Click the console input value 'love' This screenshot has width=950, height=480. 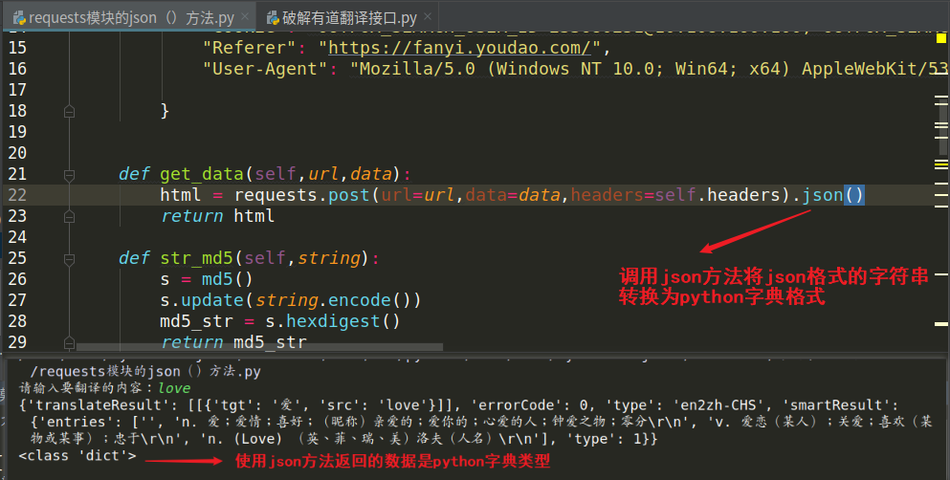pyautogui.click(x=174, y=388)
